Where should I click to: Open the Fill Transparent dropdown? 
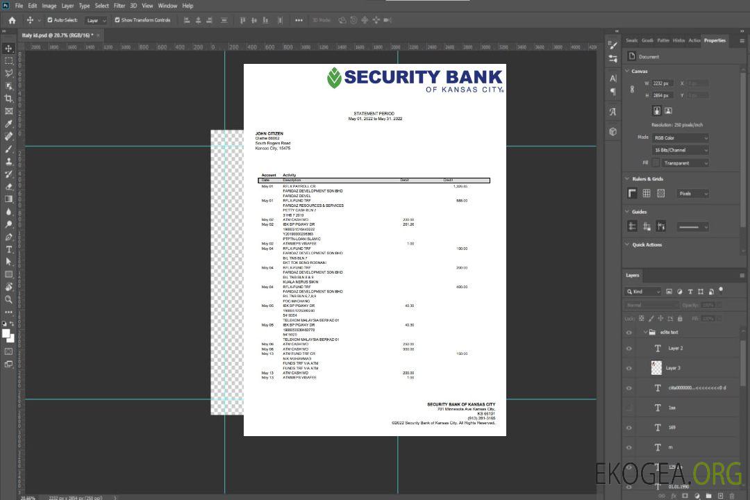click(x=685, y=163)
